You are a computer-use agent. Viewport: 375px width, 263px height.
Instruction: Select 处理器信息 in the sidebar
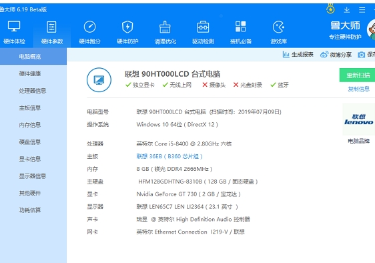point(33,91)
